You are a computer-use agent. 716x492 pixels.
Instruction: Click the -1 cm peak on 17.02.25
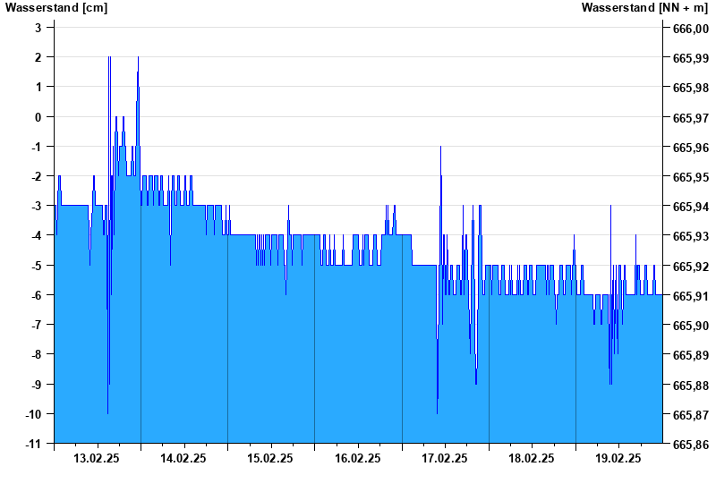[x=440, y=148]
